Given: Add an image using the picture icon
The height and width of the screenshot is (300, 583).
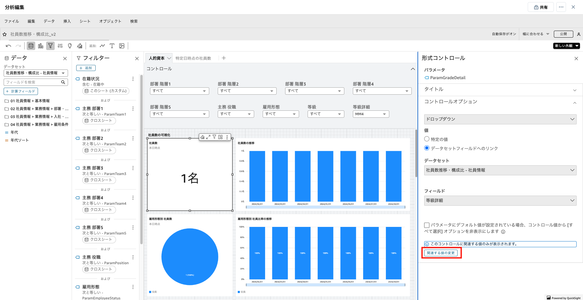Looking at the screenshot, I should pyautogui.click(x=122, y=46).
